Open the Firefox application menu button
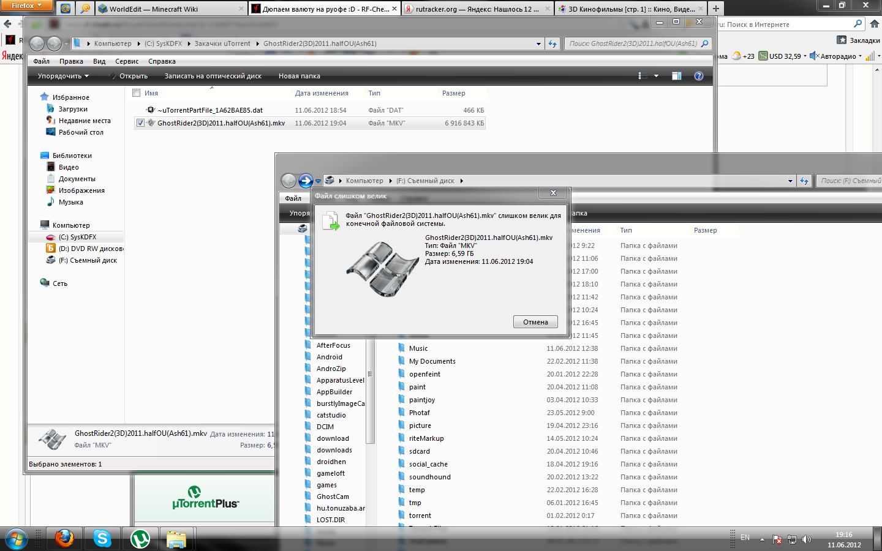The width and height of the screenshot is (882, 551). (x=27, y=6)
